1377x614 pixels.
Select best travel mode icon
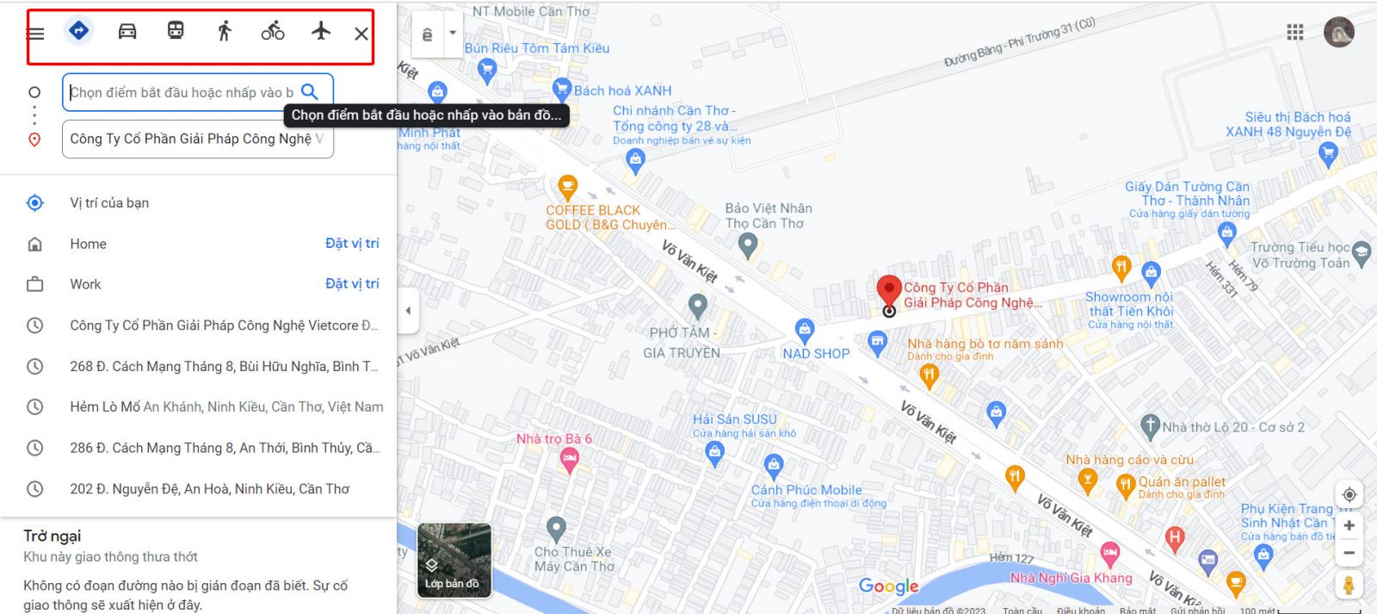pos(78,31)
